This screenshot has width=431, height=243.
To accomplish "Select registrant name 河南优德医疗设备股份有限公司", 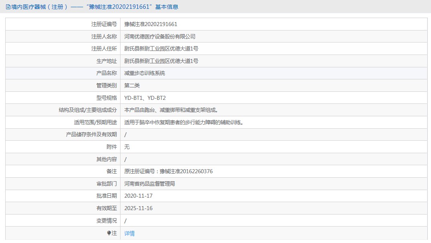I will point(160,36).
